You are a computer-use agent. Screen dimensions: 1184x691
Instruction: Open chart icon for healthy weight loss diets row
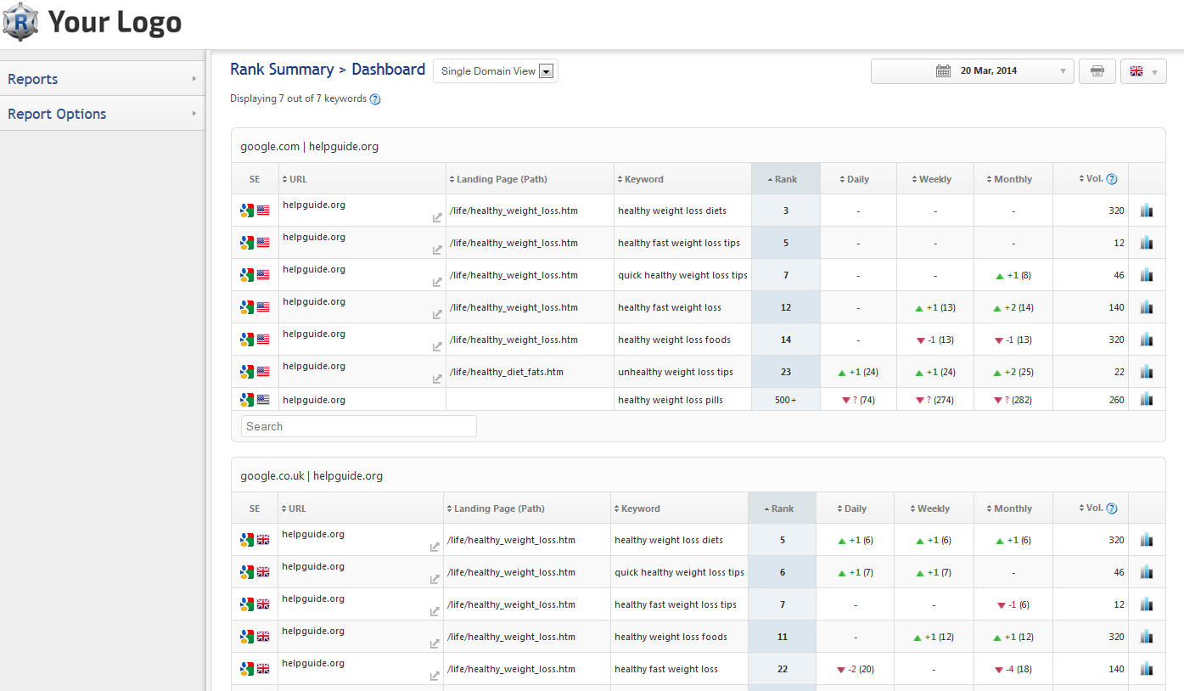(1147, 211)
